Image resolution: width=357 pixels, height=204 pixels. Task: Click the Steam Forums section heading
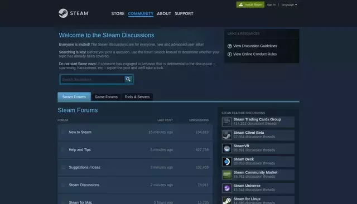click(x=78, y=110)
